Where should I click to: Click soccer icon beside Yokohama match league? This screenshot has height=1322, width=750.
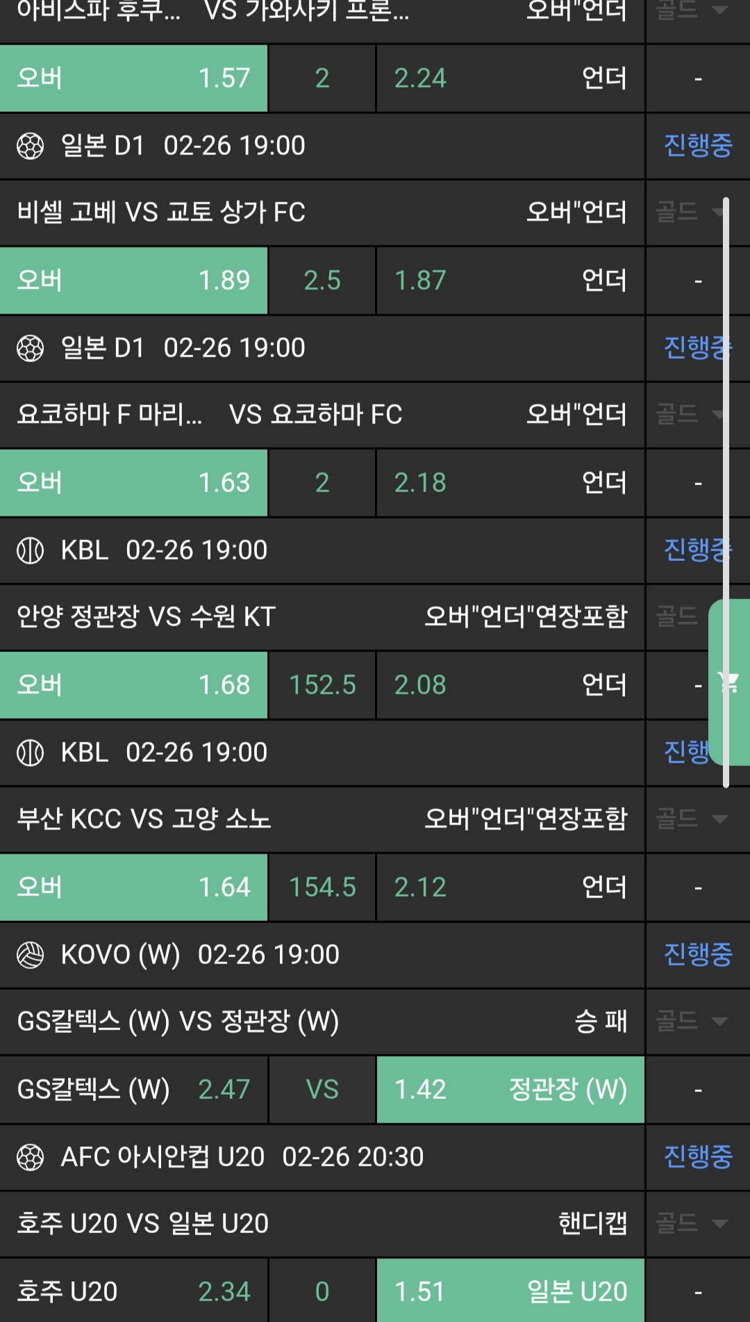[30, 348]
